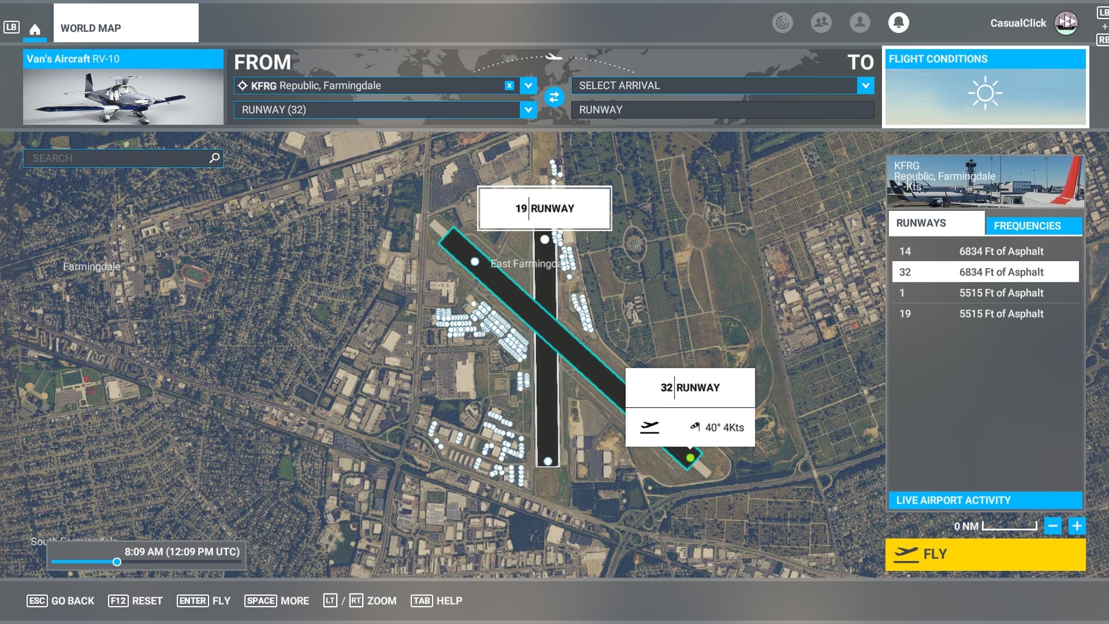The width and height of the screenshot is (1109, 624).
Task: Open the home menu icon
Action: click(35, 29)
